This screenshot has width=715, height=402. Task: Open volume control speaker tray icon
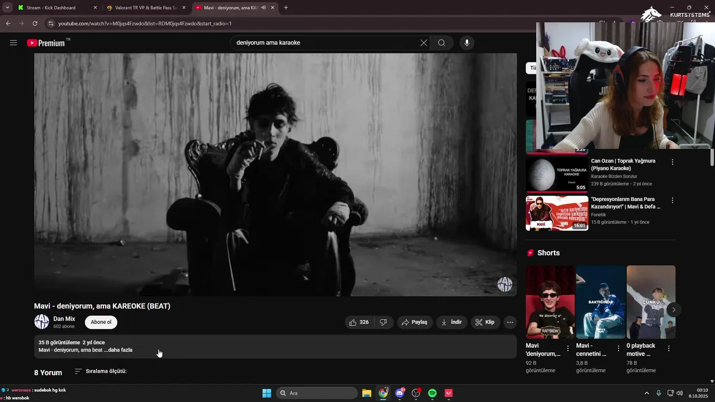(680, 393)
